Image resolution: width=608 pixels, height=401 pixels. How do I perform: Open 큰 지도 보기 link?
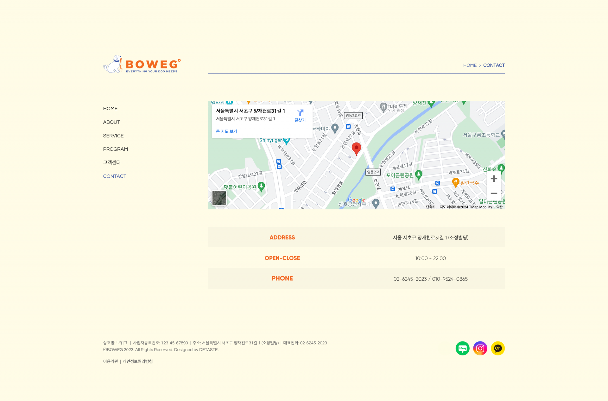coord(226,131)
